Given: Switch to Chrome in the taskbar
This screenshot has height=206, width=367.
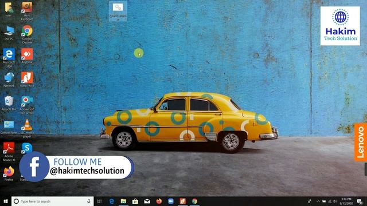Looking at the screenshot, I should click(194, 201).
